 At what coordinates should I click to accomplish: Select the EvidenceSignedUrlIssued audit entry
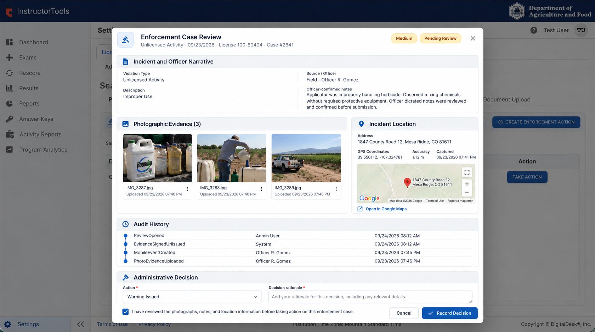(297, 244)
